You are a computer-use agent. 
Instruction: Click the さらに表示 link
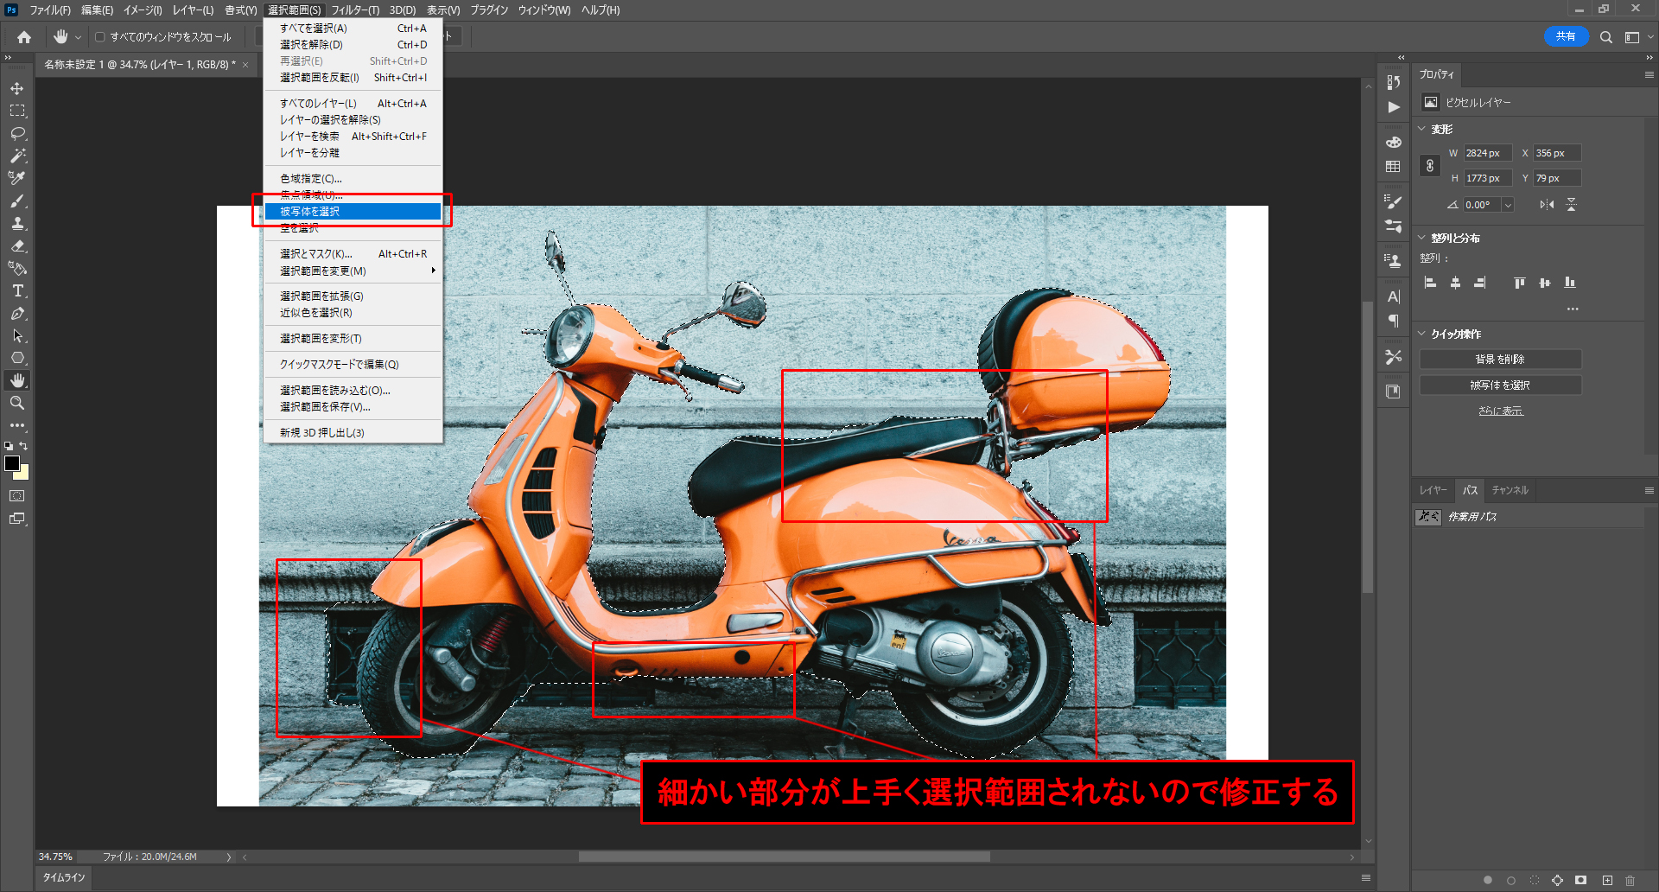[x=1500, y=411]
